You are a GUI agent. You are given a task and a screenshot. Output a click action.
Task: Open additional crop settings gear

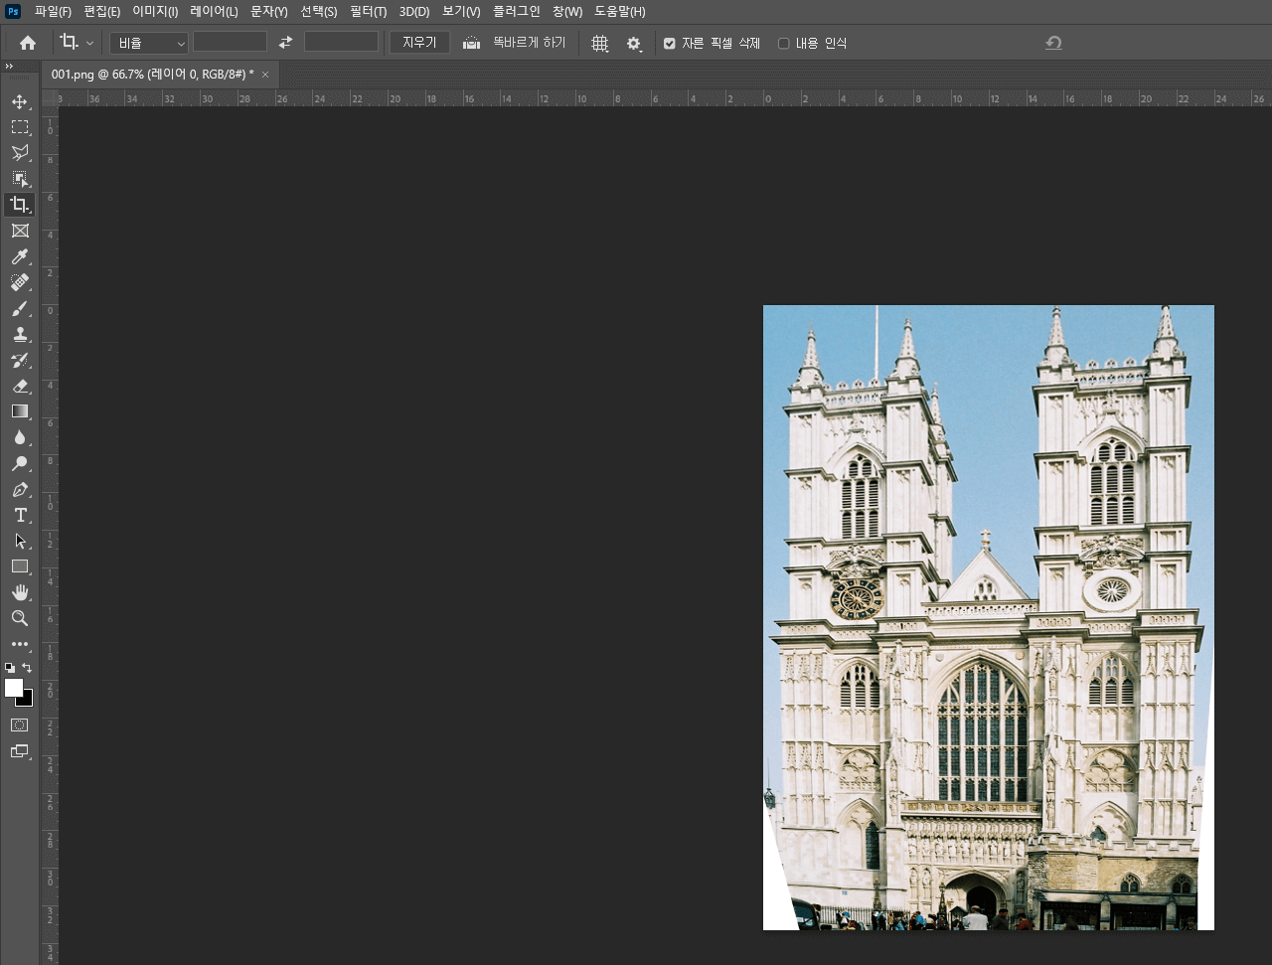[633, 44]
